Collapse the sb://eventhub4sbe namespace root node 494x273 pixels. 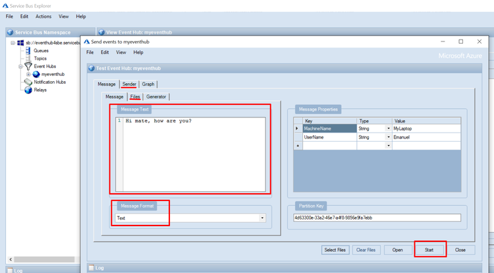click(x=13, y=43)
